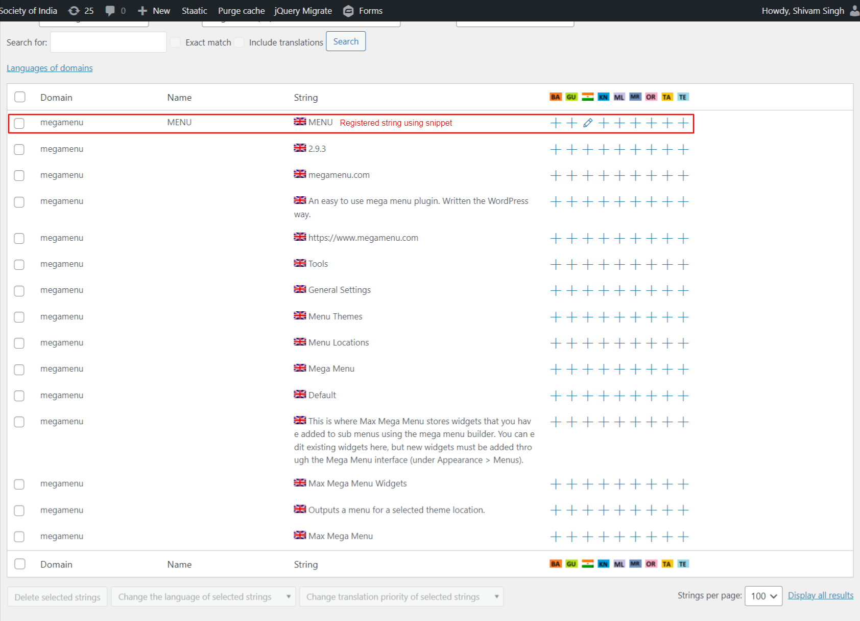Open Society of India site link
Image resolution: width=860 pixels, height=621 pixels.
(x=29, y=11)
